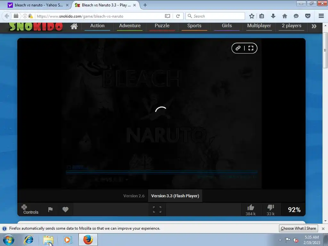Screen dimensions: 328x246
Task: Show hidden tray icons arrow
Action: coord(280,240)
